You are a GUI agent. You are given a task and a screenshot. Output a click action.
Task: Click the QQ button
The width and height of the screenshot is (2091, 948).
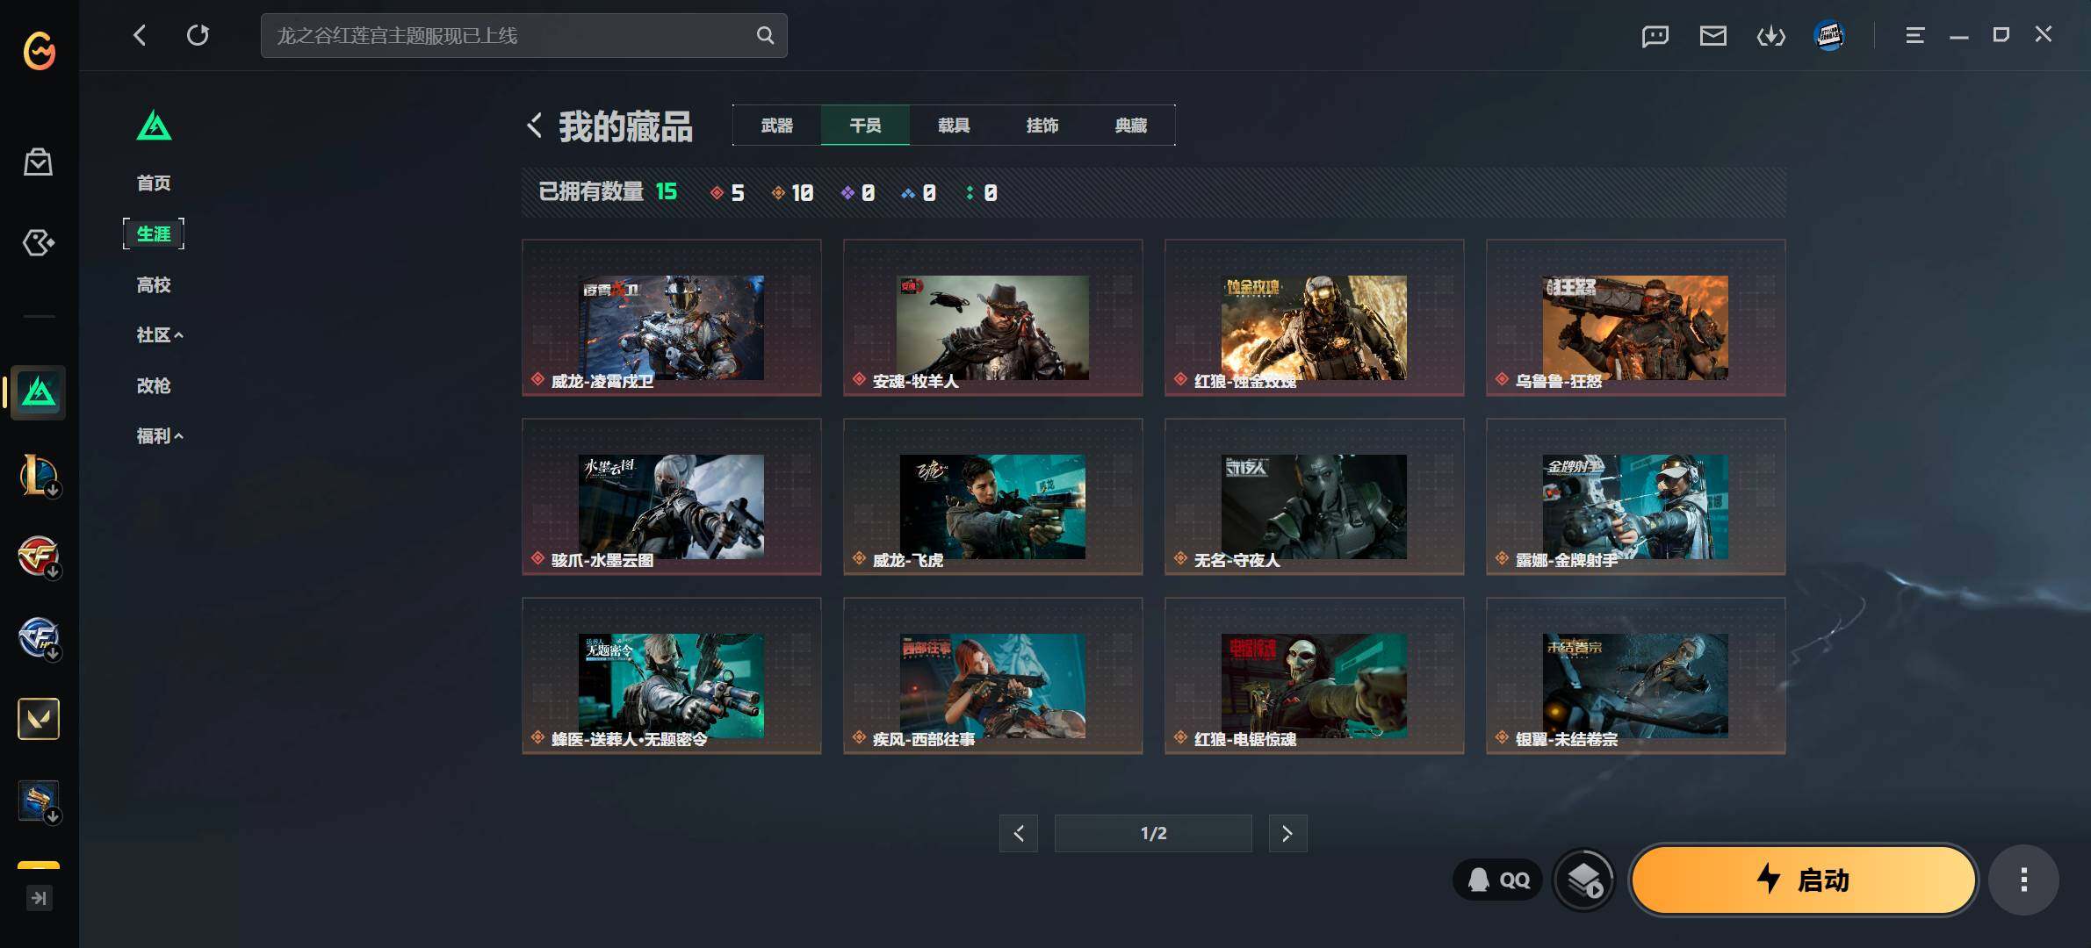[1498, 880]
